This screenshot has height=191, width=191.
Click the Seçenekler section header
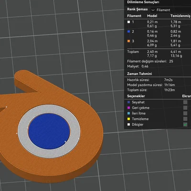point(136,96)
